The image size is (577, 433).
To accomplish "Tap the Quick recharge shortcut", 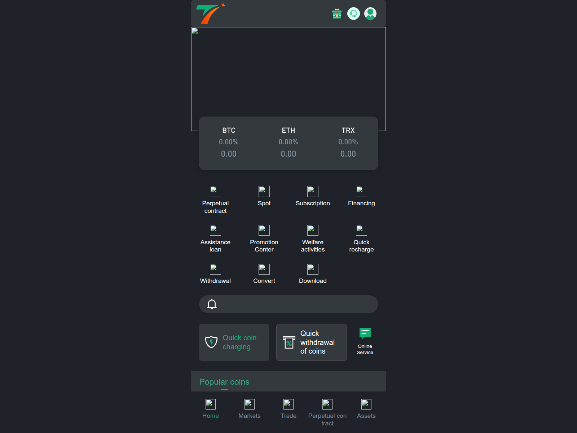I will [361, 238].
